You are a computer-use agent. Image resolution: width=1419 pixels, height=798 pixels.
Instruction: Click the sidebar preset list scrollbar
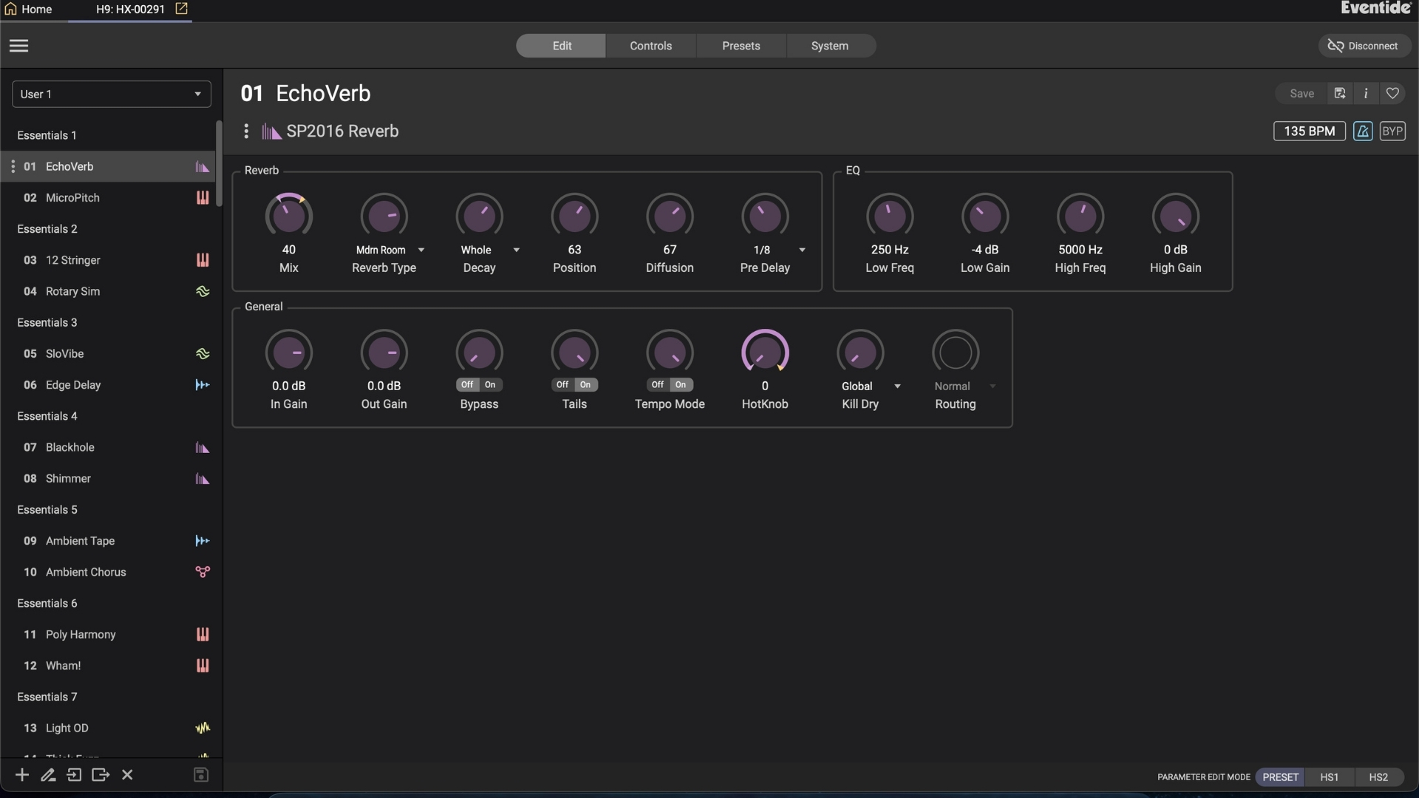219,164
